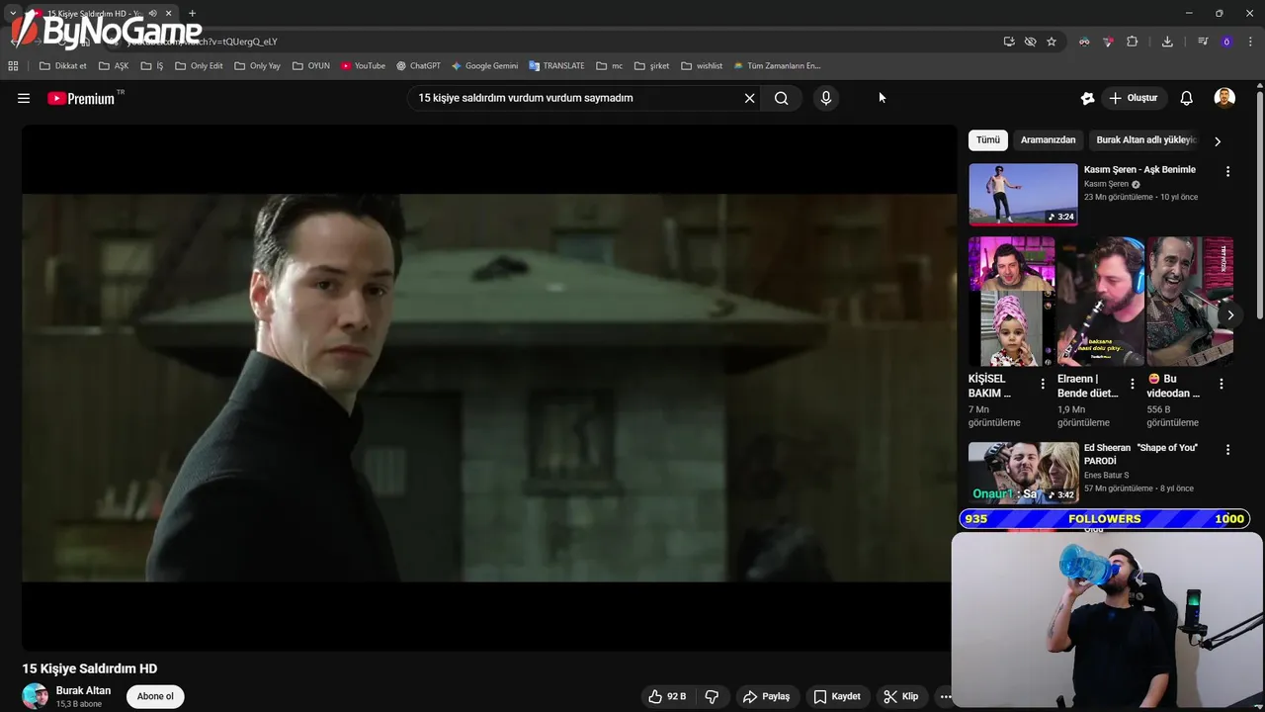Screen dimensions: 1265x712
Task: Open Kasım Şeren - Aşk Benimle title
Action: 1139,170
